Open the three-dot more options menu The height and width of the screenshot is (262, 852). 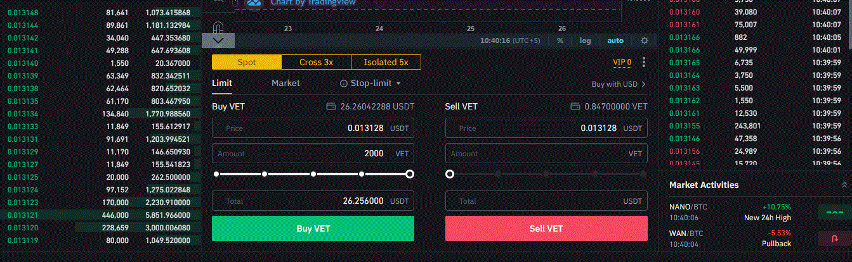[644, 62]
